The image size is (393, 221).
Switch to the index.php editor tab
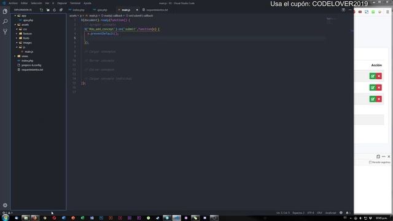(x=78, y=10)
